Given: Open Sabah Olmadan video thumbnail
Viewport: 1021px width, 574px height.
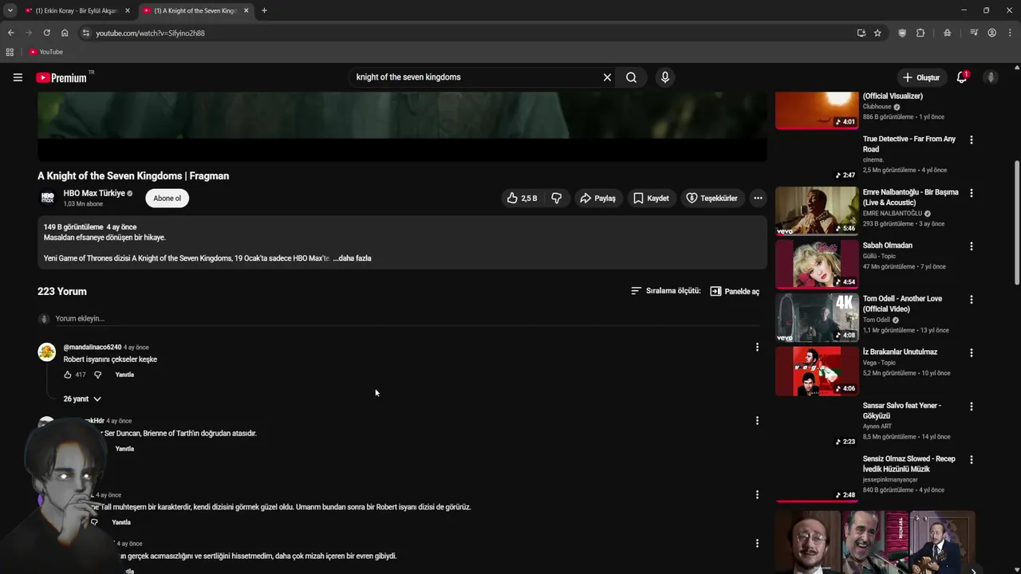Looking at the screenshot, I should [x=817, y=264].
